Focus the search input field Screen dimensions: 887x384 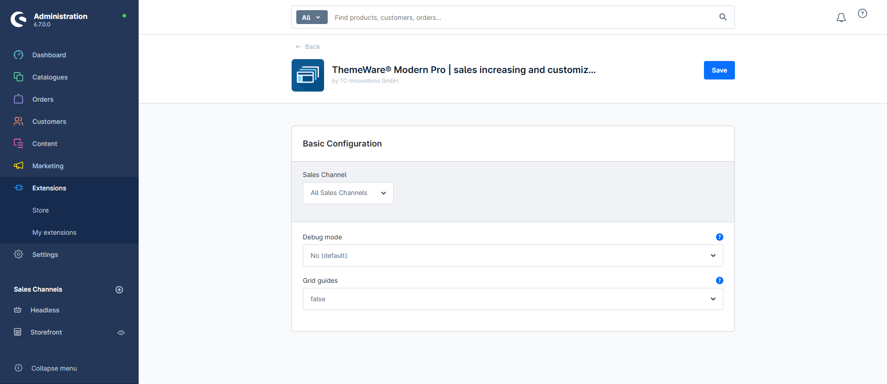pyautogui.click(x=522, y=17)
